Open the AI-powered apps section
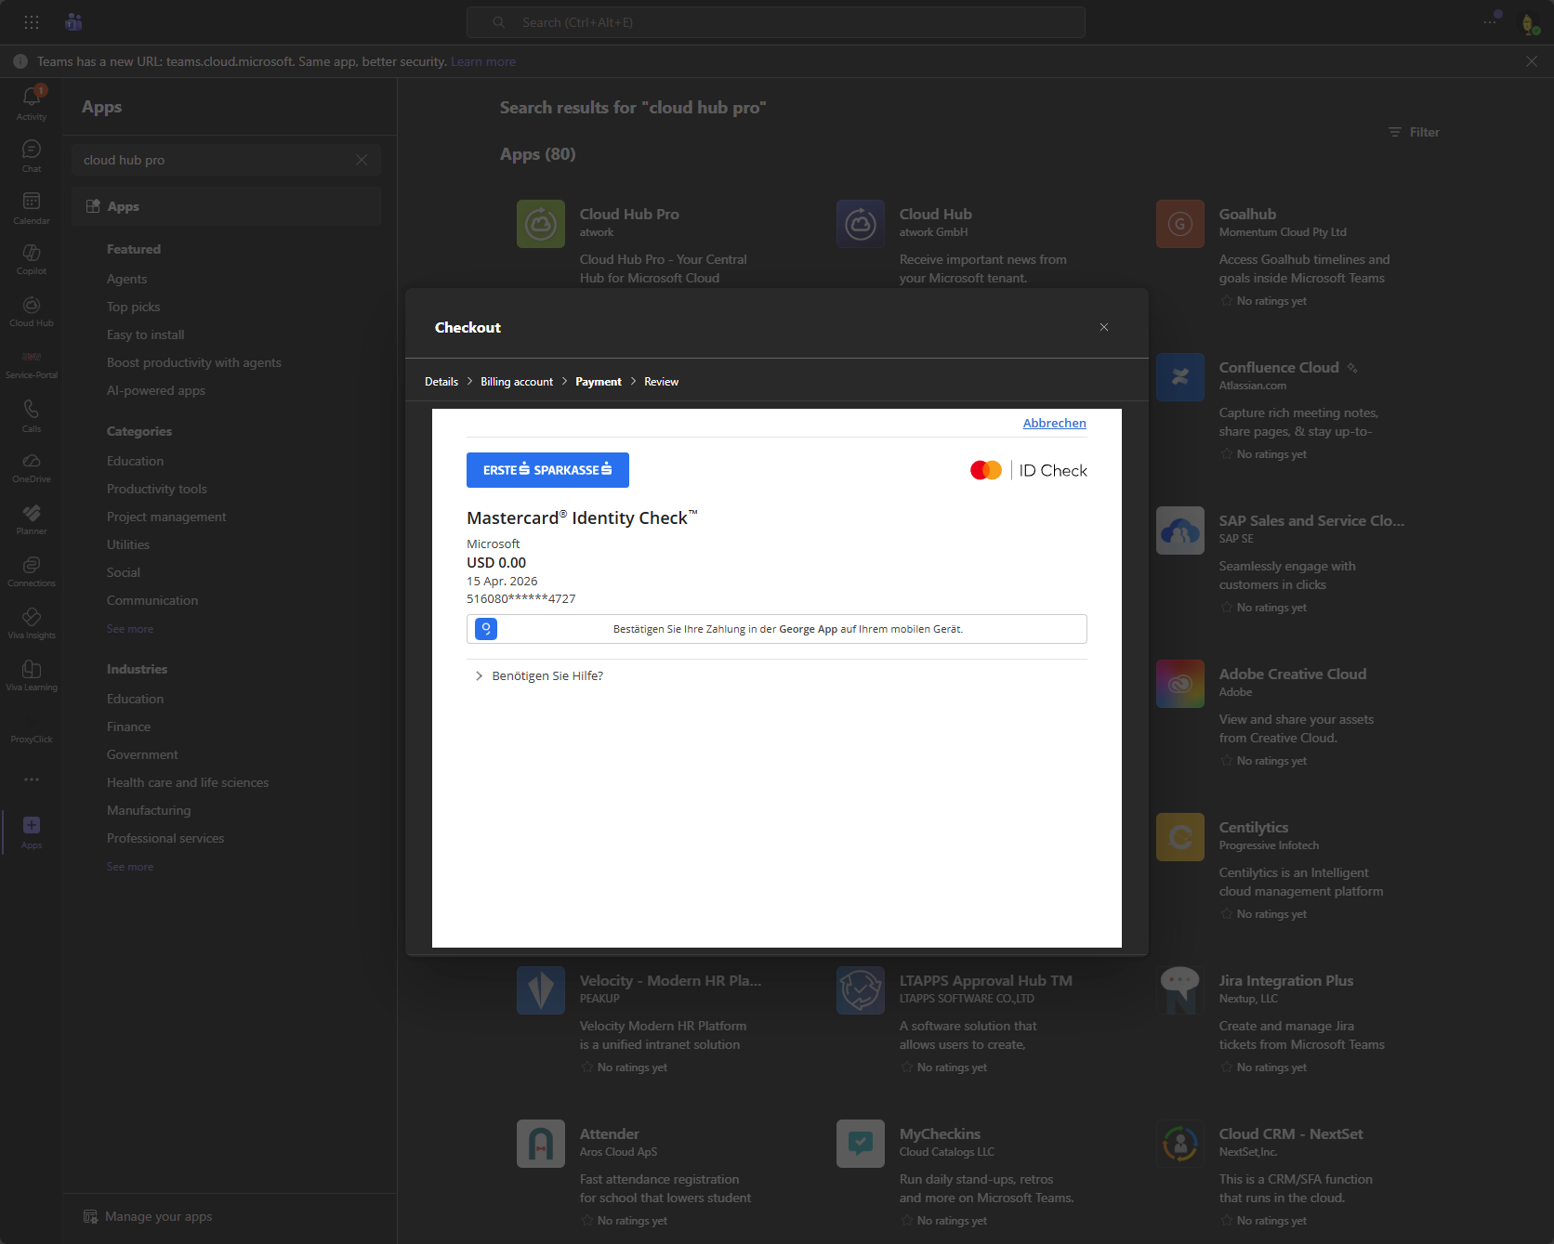The width and height of the screenshot is (1554, 1244). click(x=156, y=390)
